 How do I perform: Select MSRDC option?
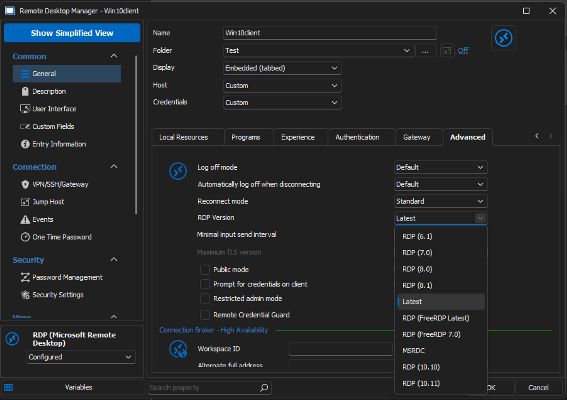441,351
